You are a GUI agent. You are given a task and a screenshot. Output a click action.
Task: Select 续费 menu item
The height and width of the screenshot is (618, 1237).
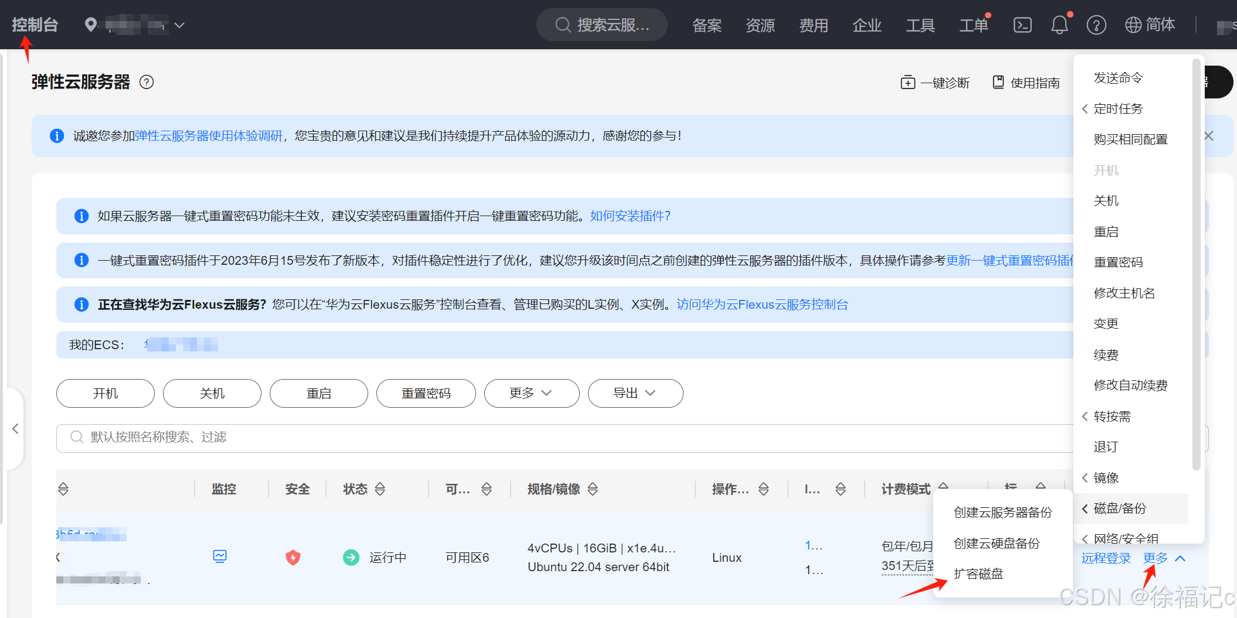(1106, 355)
